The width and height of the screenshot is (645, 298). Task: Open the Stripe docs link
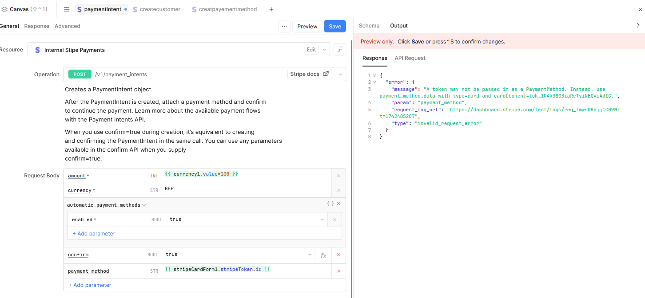[x=310, y=74]
